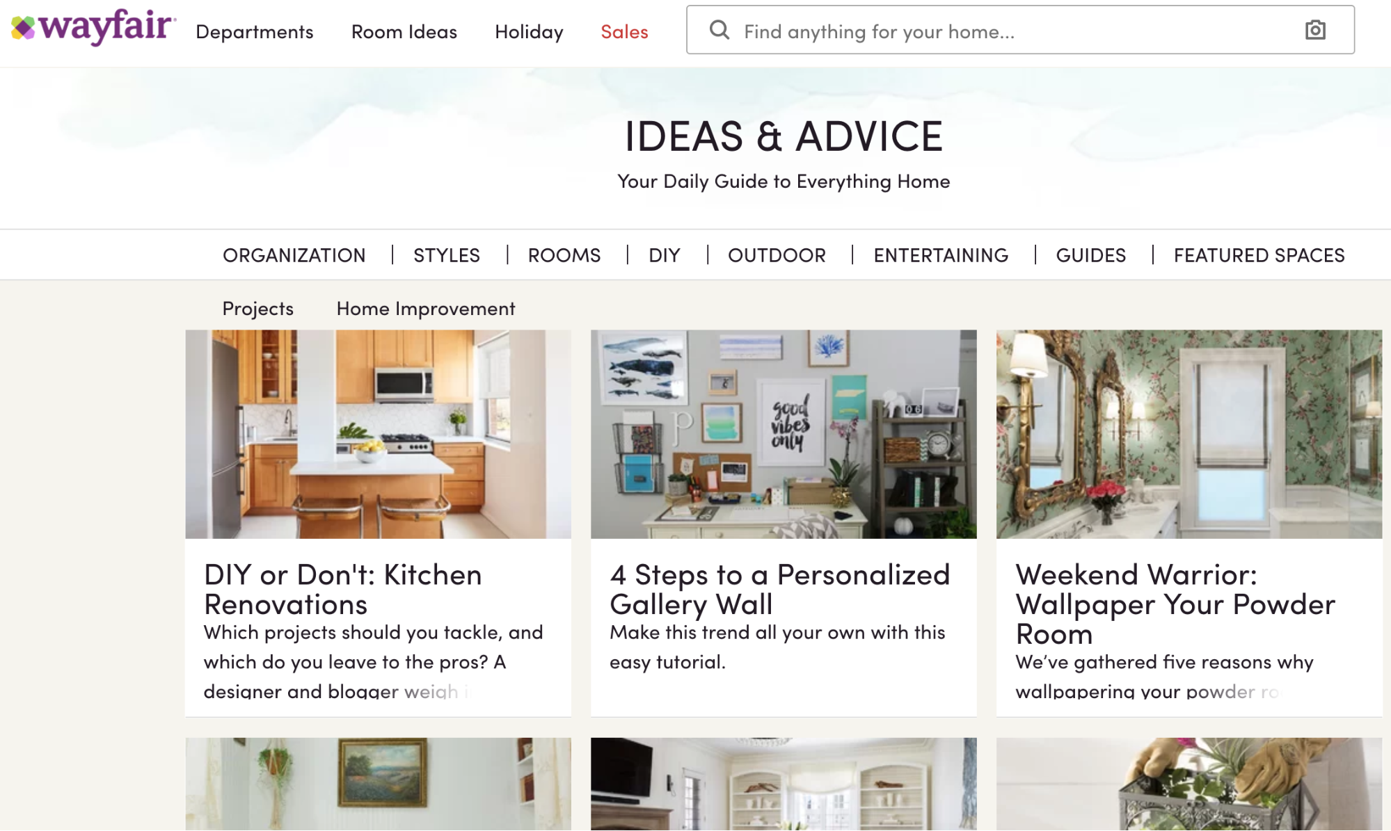1391x831 pixels.
Task: Open the camera search icon
Action: point(1316,30)
